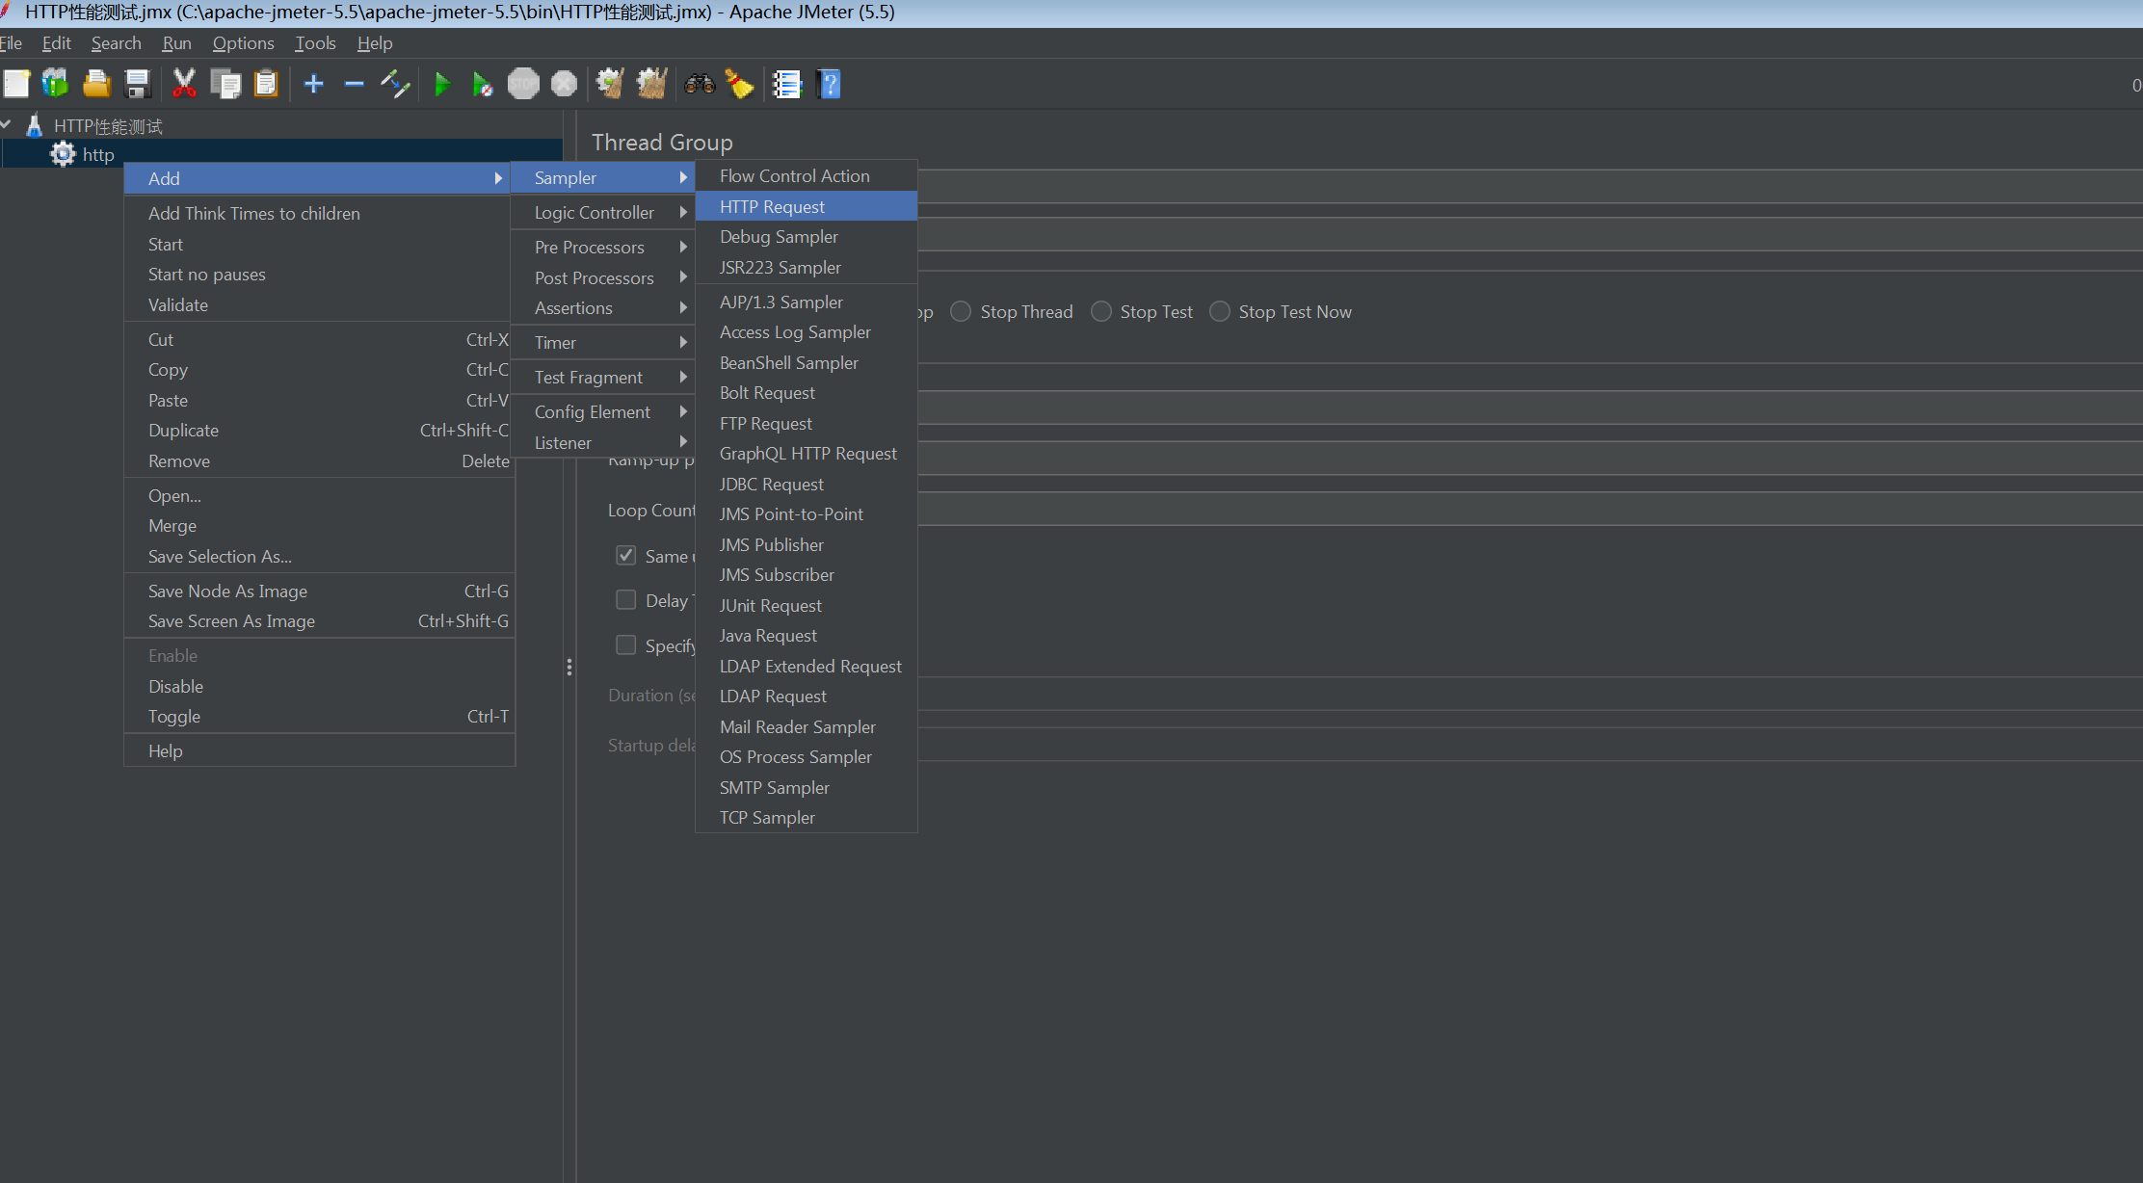Enable the Delay Thread checkbox
The height and width of the screenshot is (1183, 2143).
626,600
